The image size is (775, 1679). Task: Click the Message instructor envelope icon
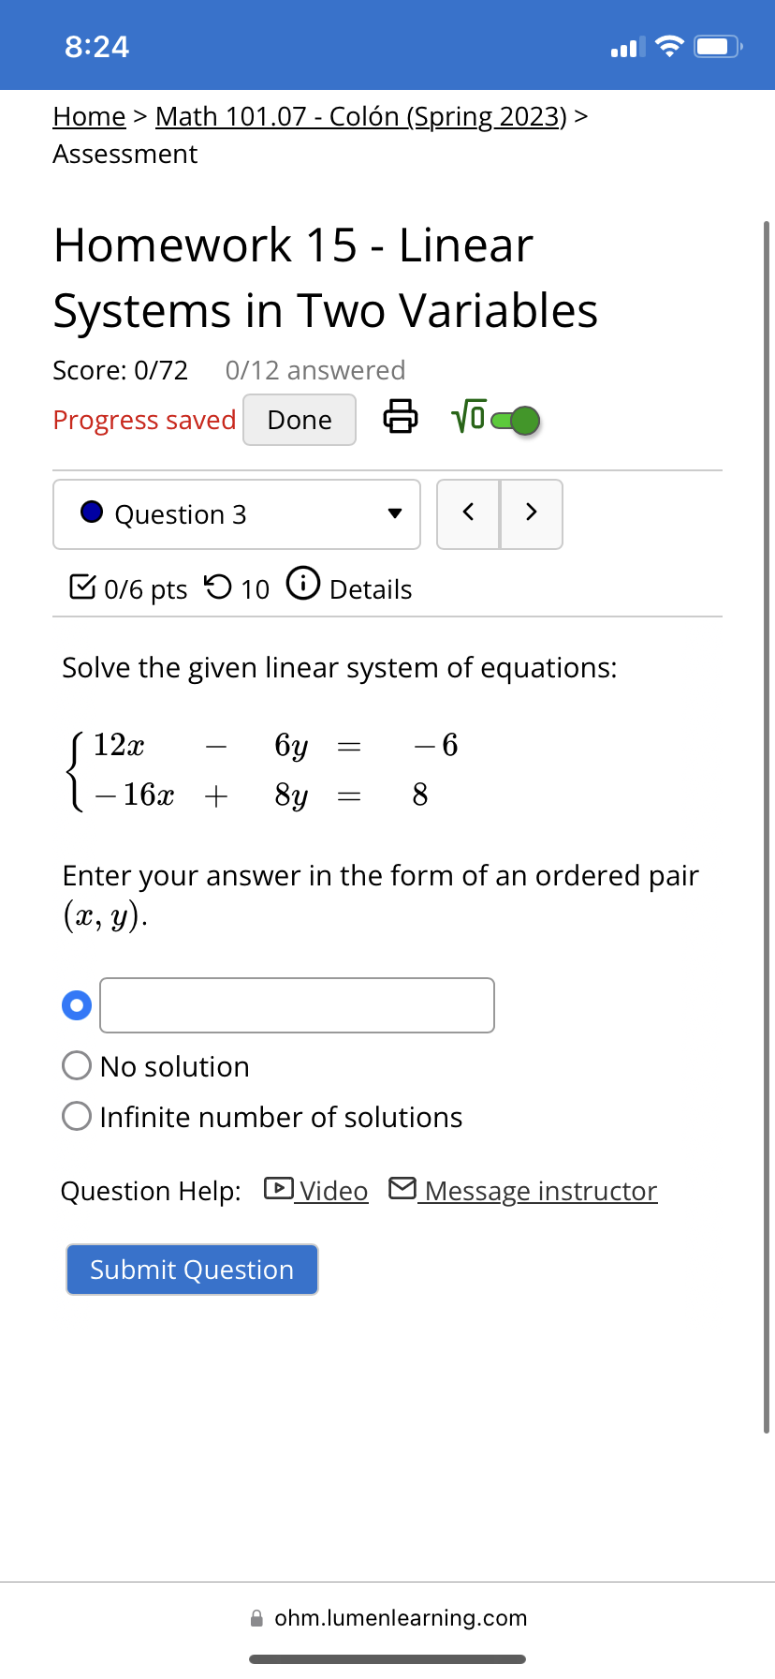pos(402,1187)
